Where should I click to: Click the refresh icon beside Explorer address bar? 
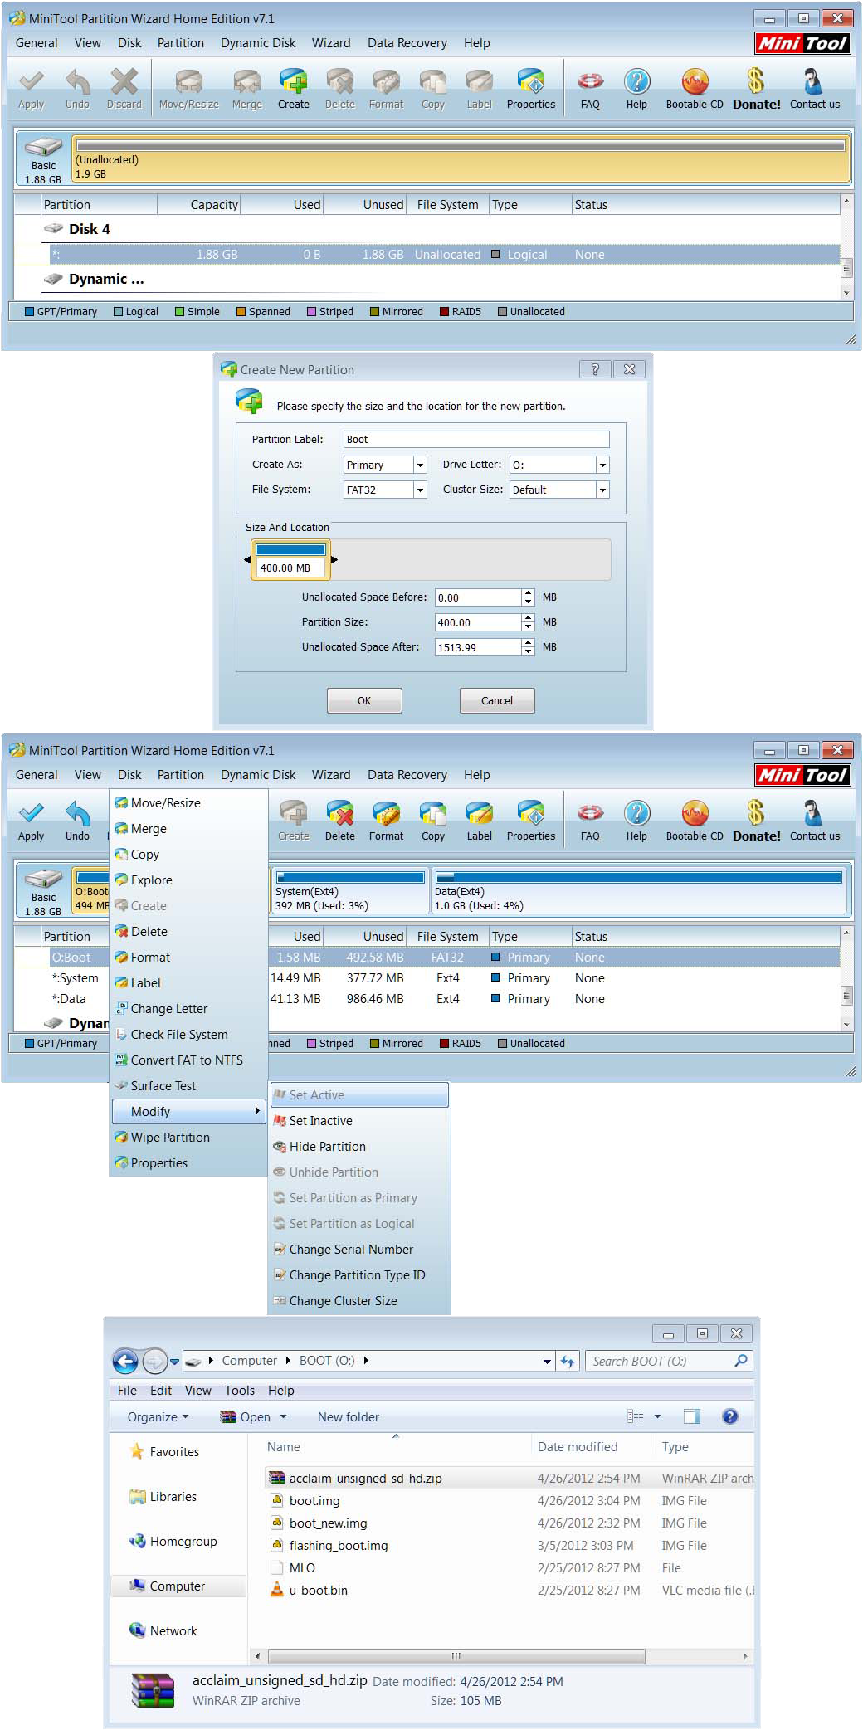(568, 1361)
